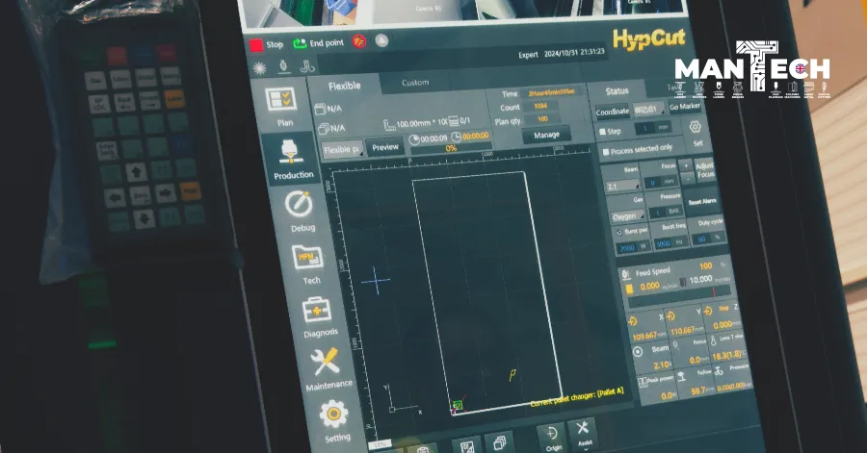The height and width of the screenshot is (453, 867).
Task: Click the Preview button
Action: pyautogui.click(x=385, y=147)
